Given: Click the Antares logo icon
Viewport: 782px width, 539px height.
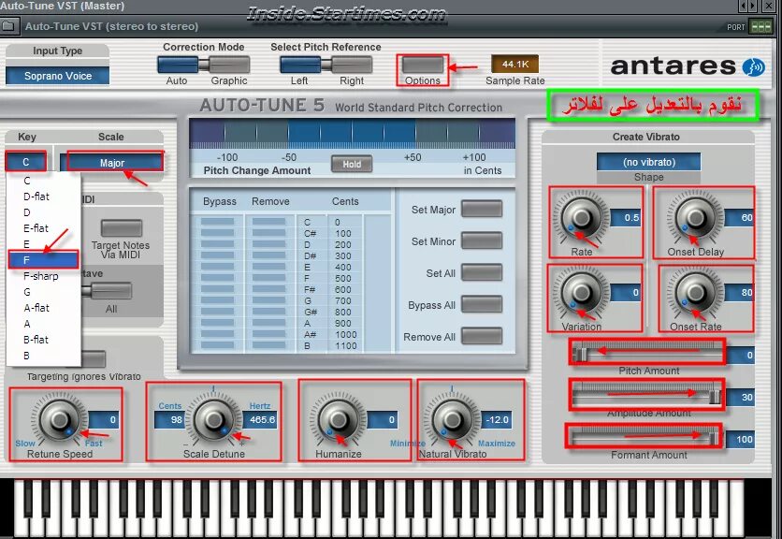Looking at the screenshot, I should click(753, 66).
